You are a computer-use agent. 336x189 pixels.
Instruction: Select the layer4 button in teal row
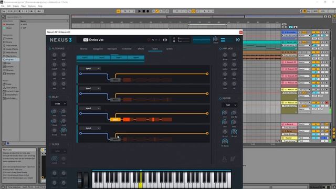136,57
